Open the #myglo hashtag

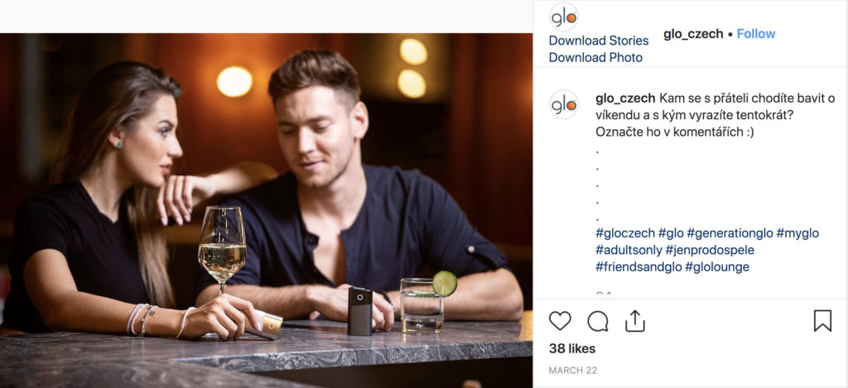pos(797,233)
